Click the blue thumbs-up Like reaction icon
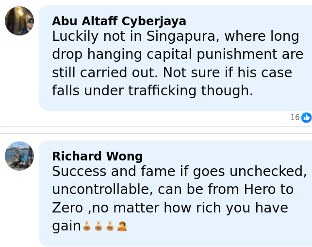This screenshot has height=247, width=312. (306, 118)
